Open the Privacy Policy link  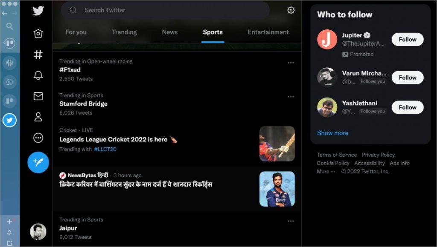click(378, 155)
